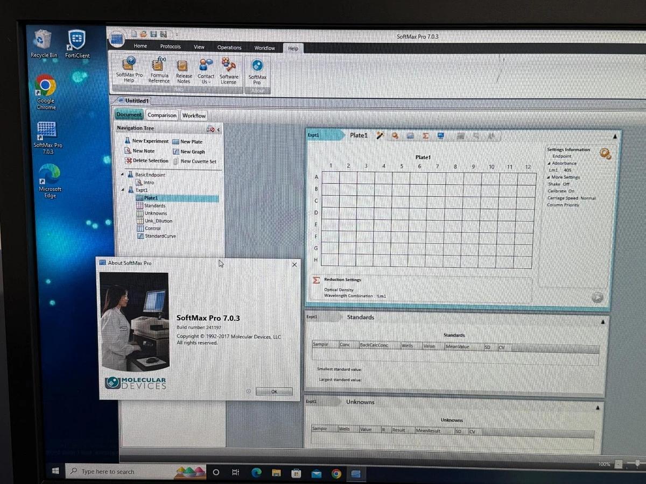Collapse the Absorbance settings group

(549, 163)
